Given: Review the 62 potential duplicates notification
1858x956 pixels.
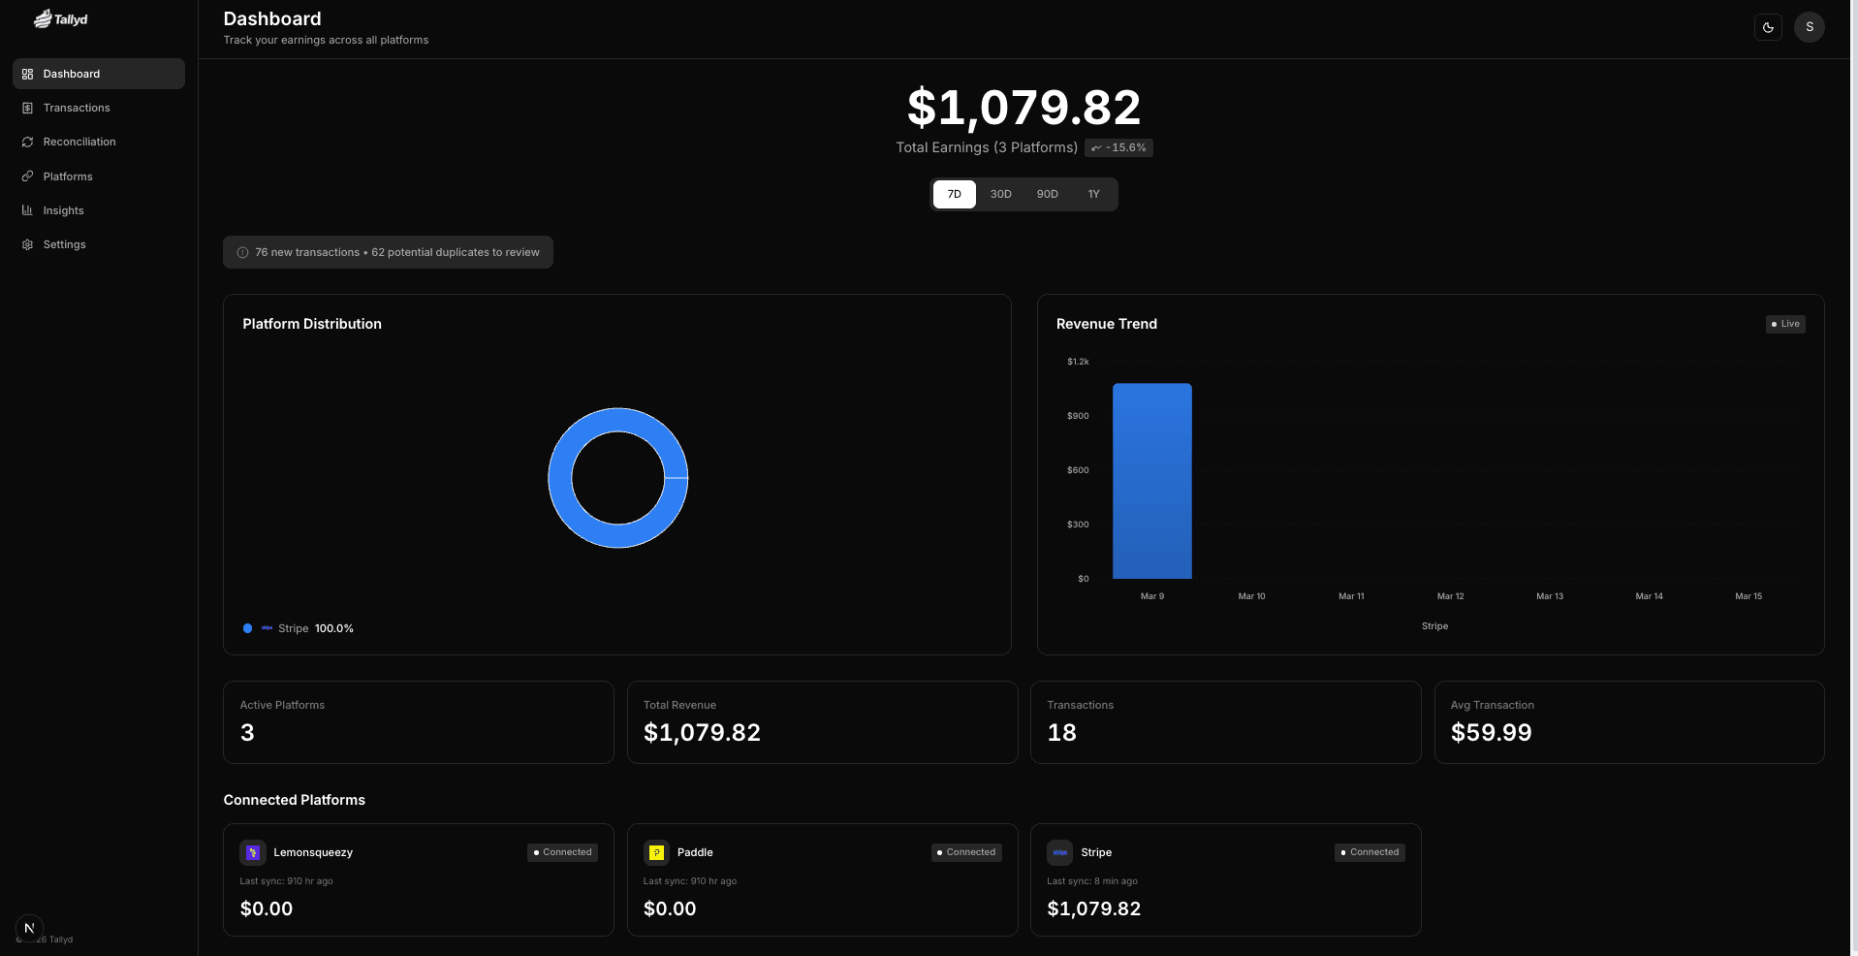Looking at the screenshot, I should (388, 252).
